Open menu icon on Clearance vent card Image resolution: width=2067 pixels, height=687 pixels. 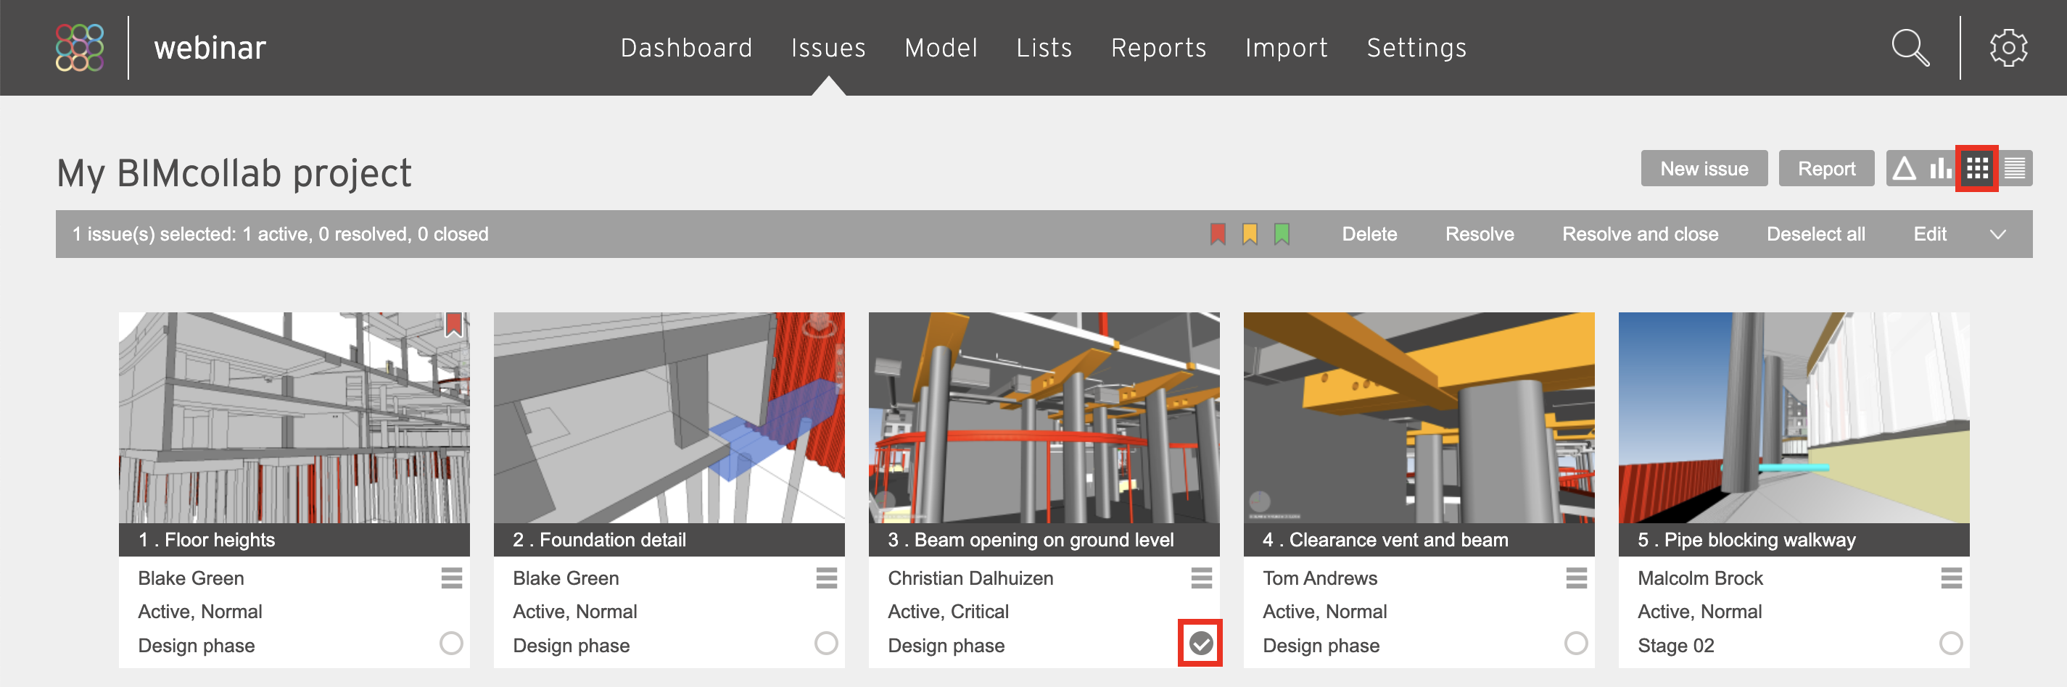point(1576,578)
